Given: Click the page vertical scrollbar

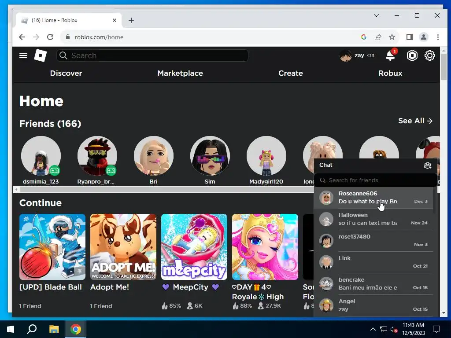Looking at the screenshot, I should 443,67.
